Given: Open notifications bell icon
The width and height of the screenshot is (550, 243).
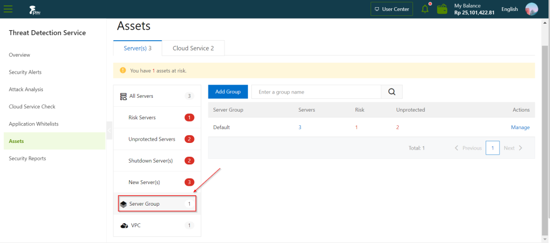Looking at the screenshot, I should click(x=425, y=9).
